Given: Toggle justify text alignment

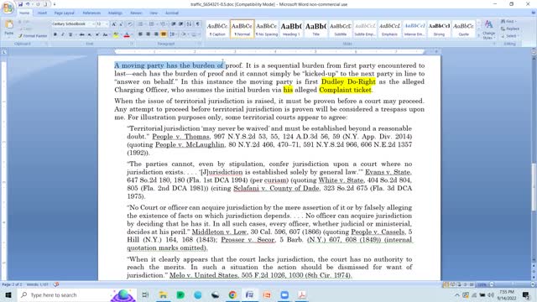Looking at the screenshot, I should (164, 34).
